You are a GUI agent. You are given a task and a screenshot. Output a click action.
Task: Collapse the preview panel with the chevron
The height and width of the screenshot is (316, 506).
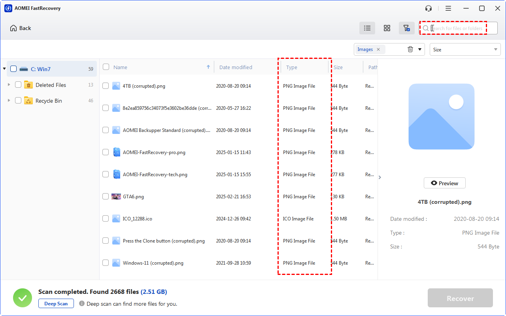pyautogui.click(x=380, y=177)
